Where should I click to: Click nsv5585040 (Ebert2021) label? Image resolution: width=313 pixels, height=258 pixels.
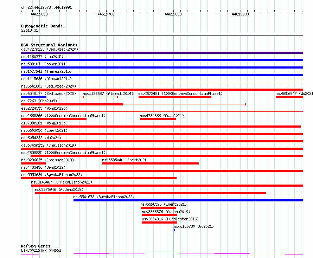(125, 160)
